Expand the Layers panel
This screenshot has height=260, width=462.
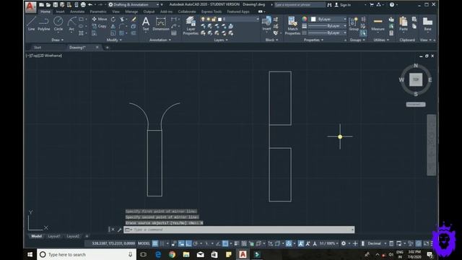(221, 40)
